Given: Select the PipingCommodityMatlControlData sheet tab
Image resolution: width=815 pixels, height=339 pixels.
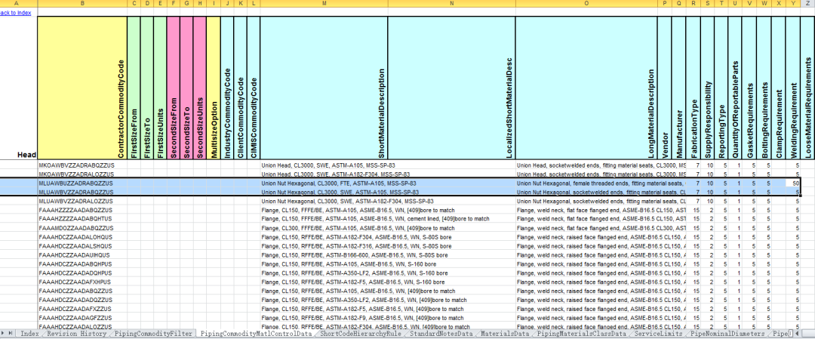Looking at the screenshot, I should pyautogui.click(x=257, y=333).
